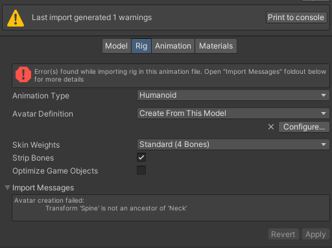
Task: Click the Apply button
Action: point(316,234)
